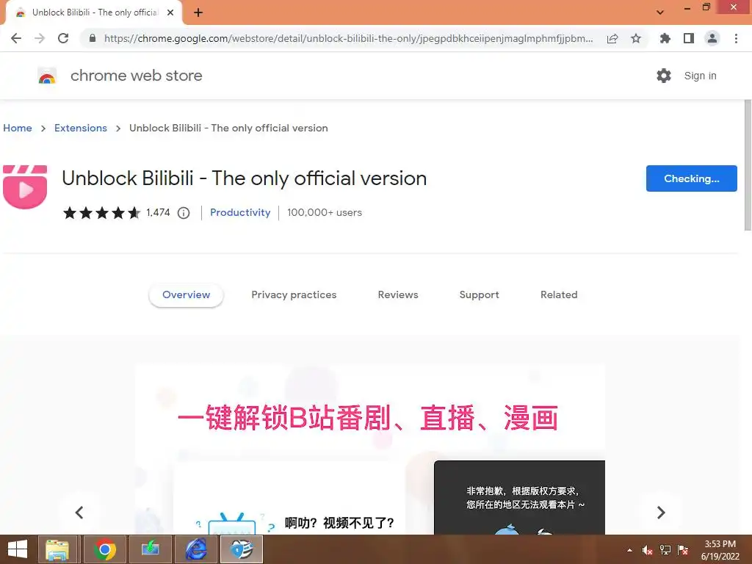Select the Overview tab
The height and width of the screenshot is (564, 752).
[186, 295]
